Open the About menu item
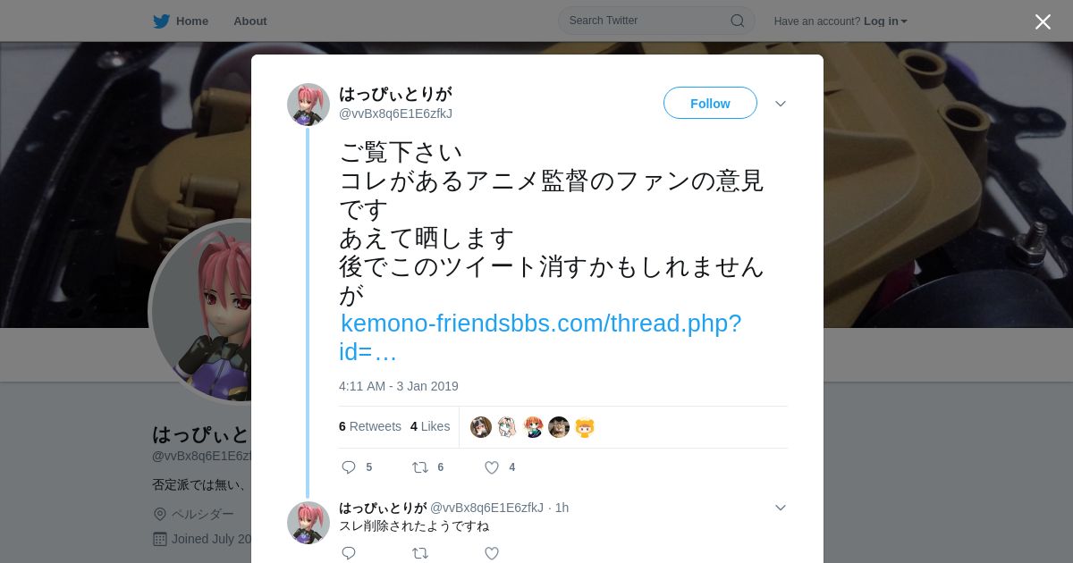This screenshot has width=1073, height=563. coord(249,21)
